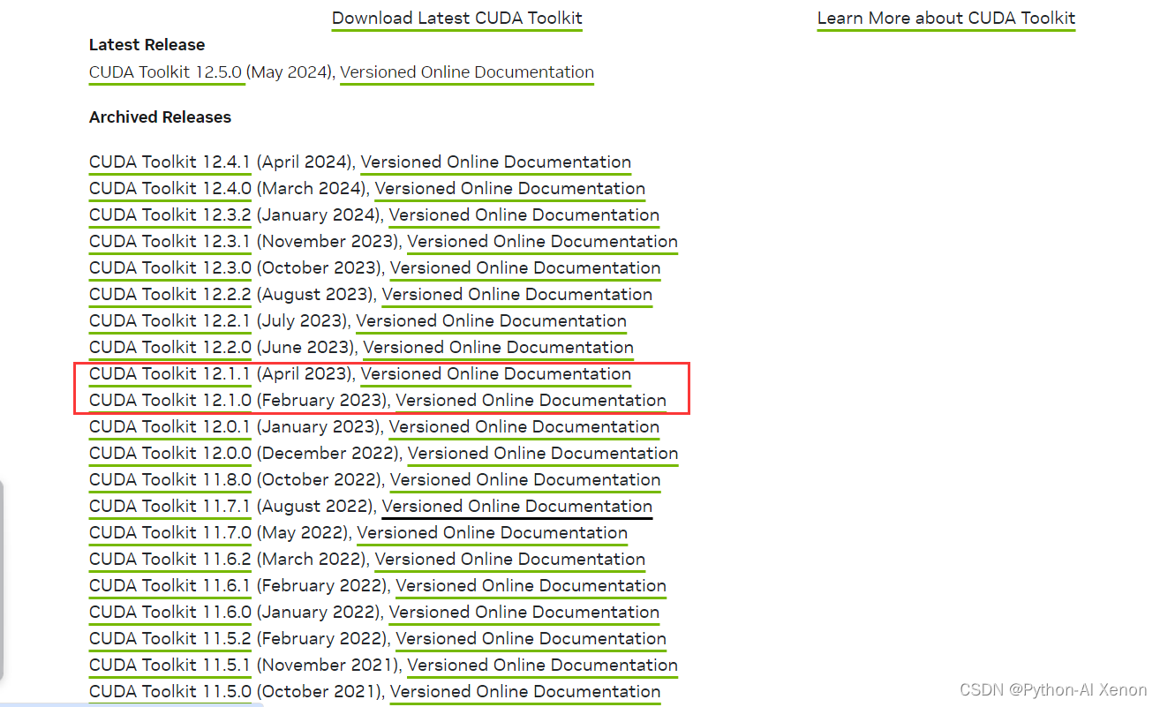
Task: Open the CUDA Toolkit 12.0.1 link
Action: (169, 427)
